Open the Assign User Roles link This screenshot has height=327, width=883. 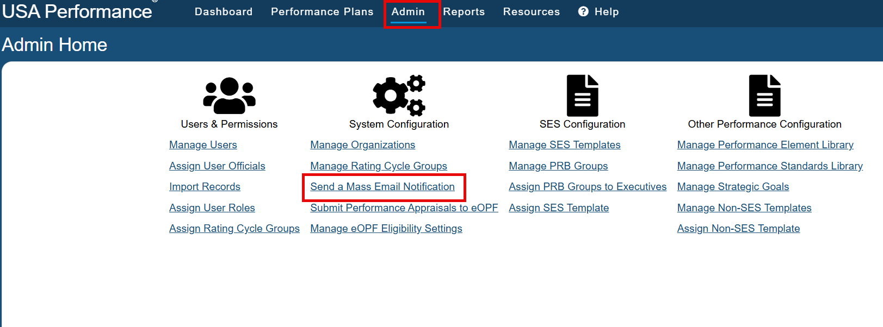pos(212,208)
